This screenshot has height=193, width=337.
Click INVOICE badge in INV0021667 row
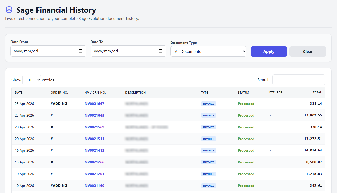[x=208, y=104]
